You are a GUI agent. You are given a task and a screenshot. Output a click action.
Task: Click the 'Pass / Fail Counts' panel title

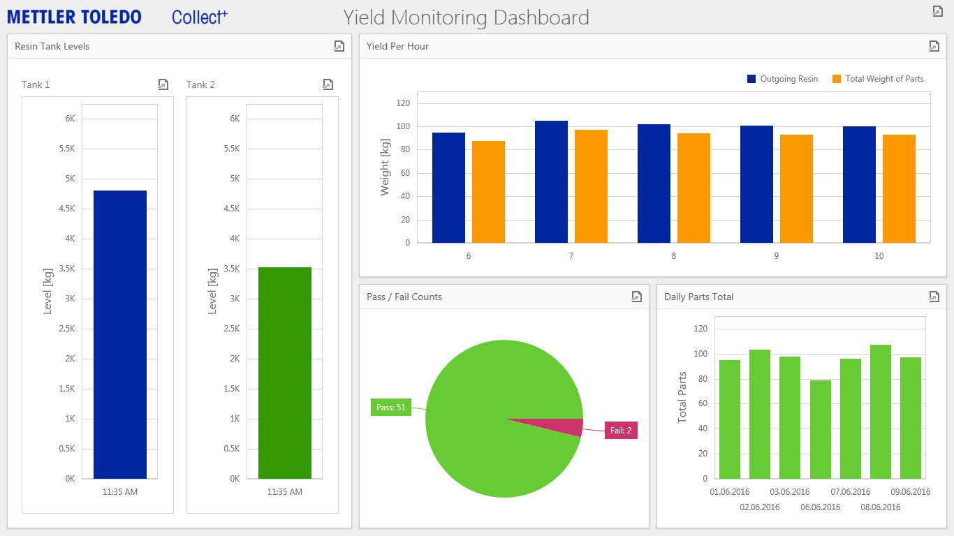point(404,297)
